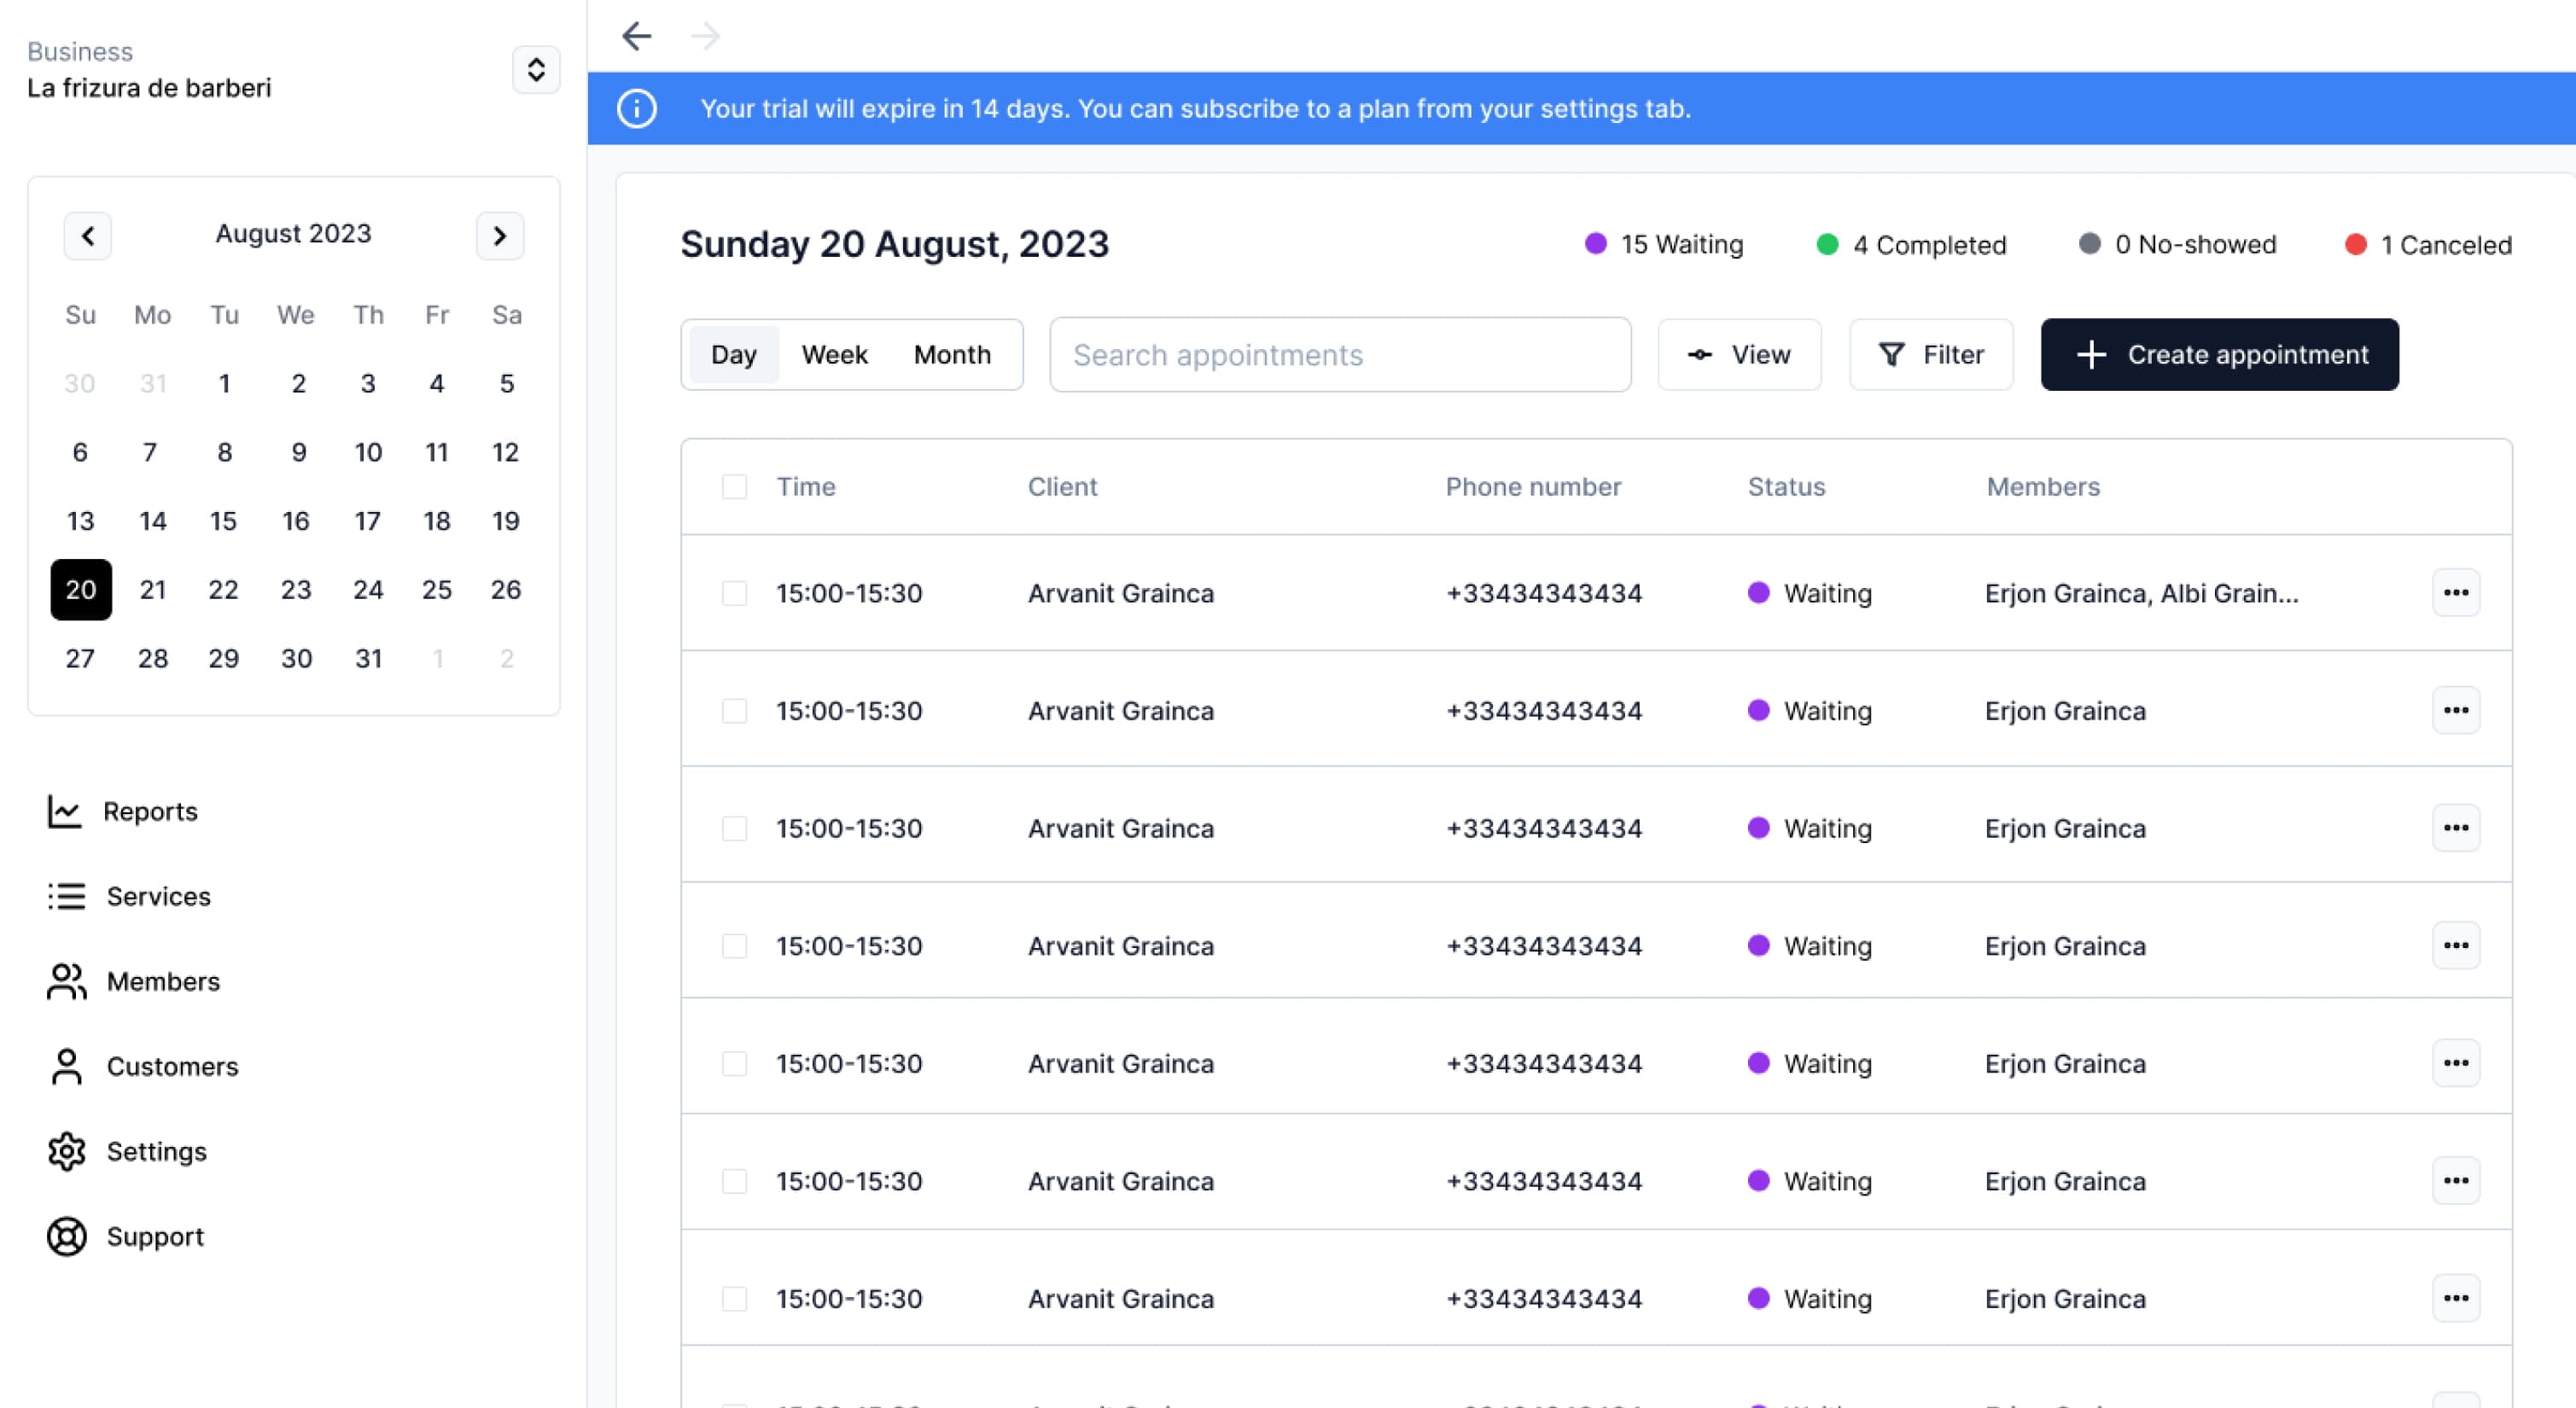The image size is (2576, 1408).
Task: Click the red Canceled status dot in summary
Action: pyautogui.click(x=2356, y=244)
